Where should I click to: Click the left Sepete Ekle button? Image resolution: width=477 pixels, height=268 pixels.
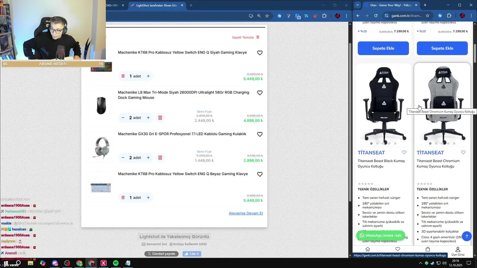tap(383, 48)
